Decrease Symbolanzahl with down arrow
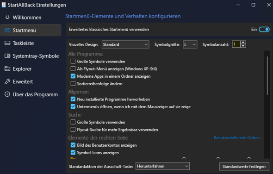The width and height of the screenshot is (273, 174). (x=243, y=46)
